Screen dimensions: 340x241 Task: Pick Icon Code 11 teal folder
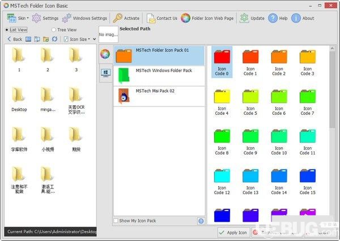coord(308,141)
